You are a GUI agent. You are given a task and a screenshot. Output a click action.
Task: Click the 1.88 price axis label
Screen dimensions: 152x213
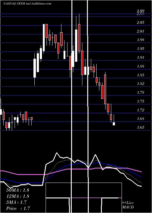point(140,66)
